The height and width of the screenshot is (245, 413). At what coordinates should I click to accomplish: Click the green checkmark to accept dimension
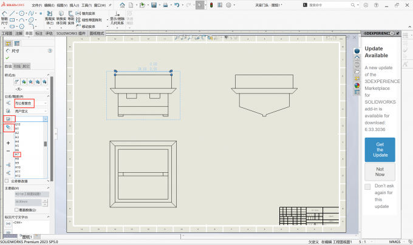coord(7,58)
